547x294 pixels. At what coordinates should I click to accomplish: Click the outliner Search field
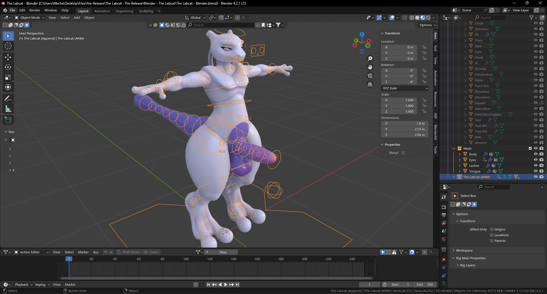click(x=490, y=18)
